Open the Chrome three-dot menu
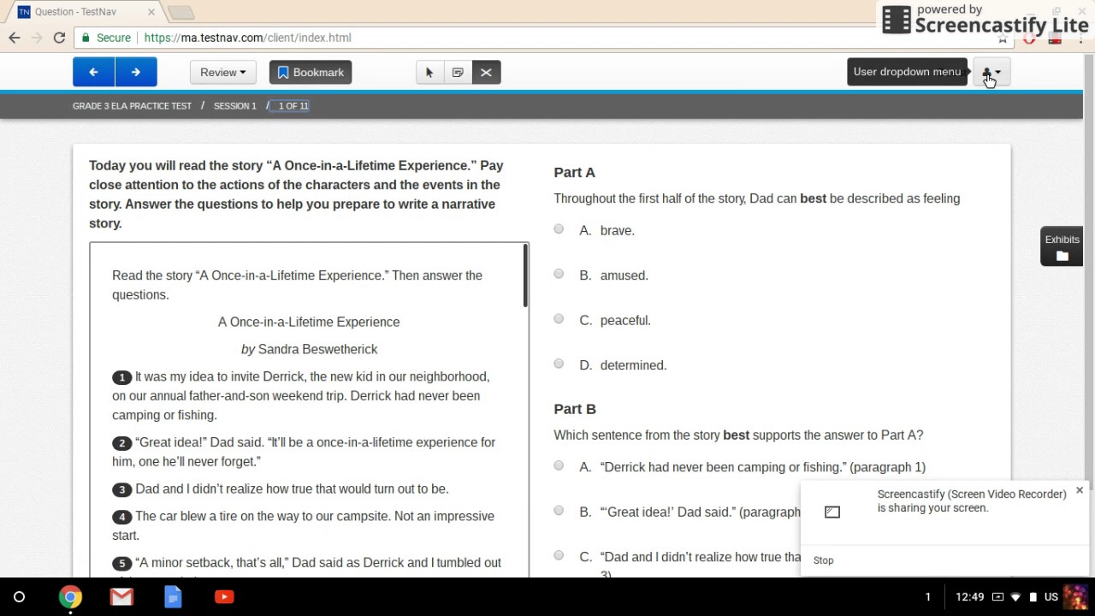 [1080, 38]
